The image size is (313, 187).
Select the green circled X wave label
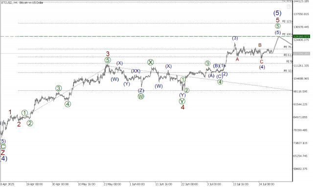151,62
